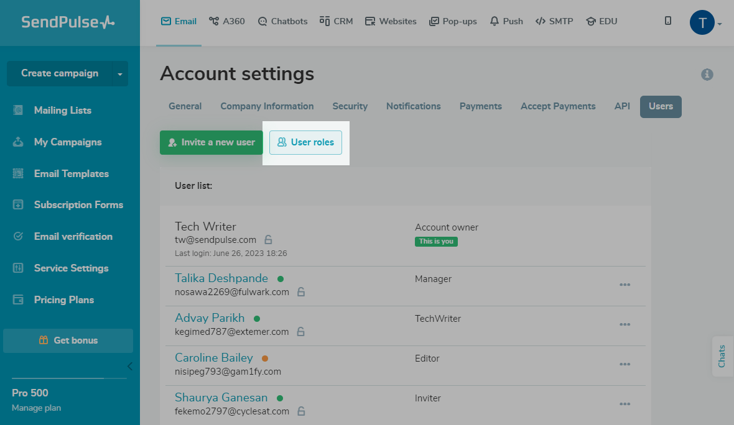The height and width of the screenshot is (425, 734).
Task: Click Invite a new user button
Action: [x=211, y=142]
